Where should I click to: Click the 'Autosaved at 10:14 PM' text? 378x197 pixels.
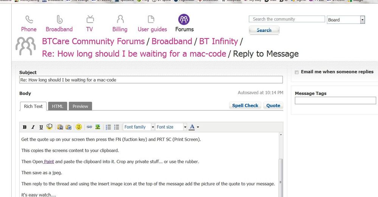[260, 93]
